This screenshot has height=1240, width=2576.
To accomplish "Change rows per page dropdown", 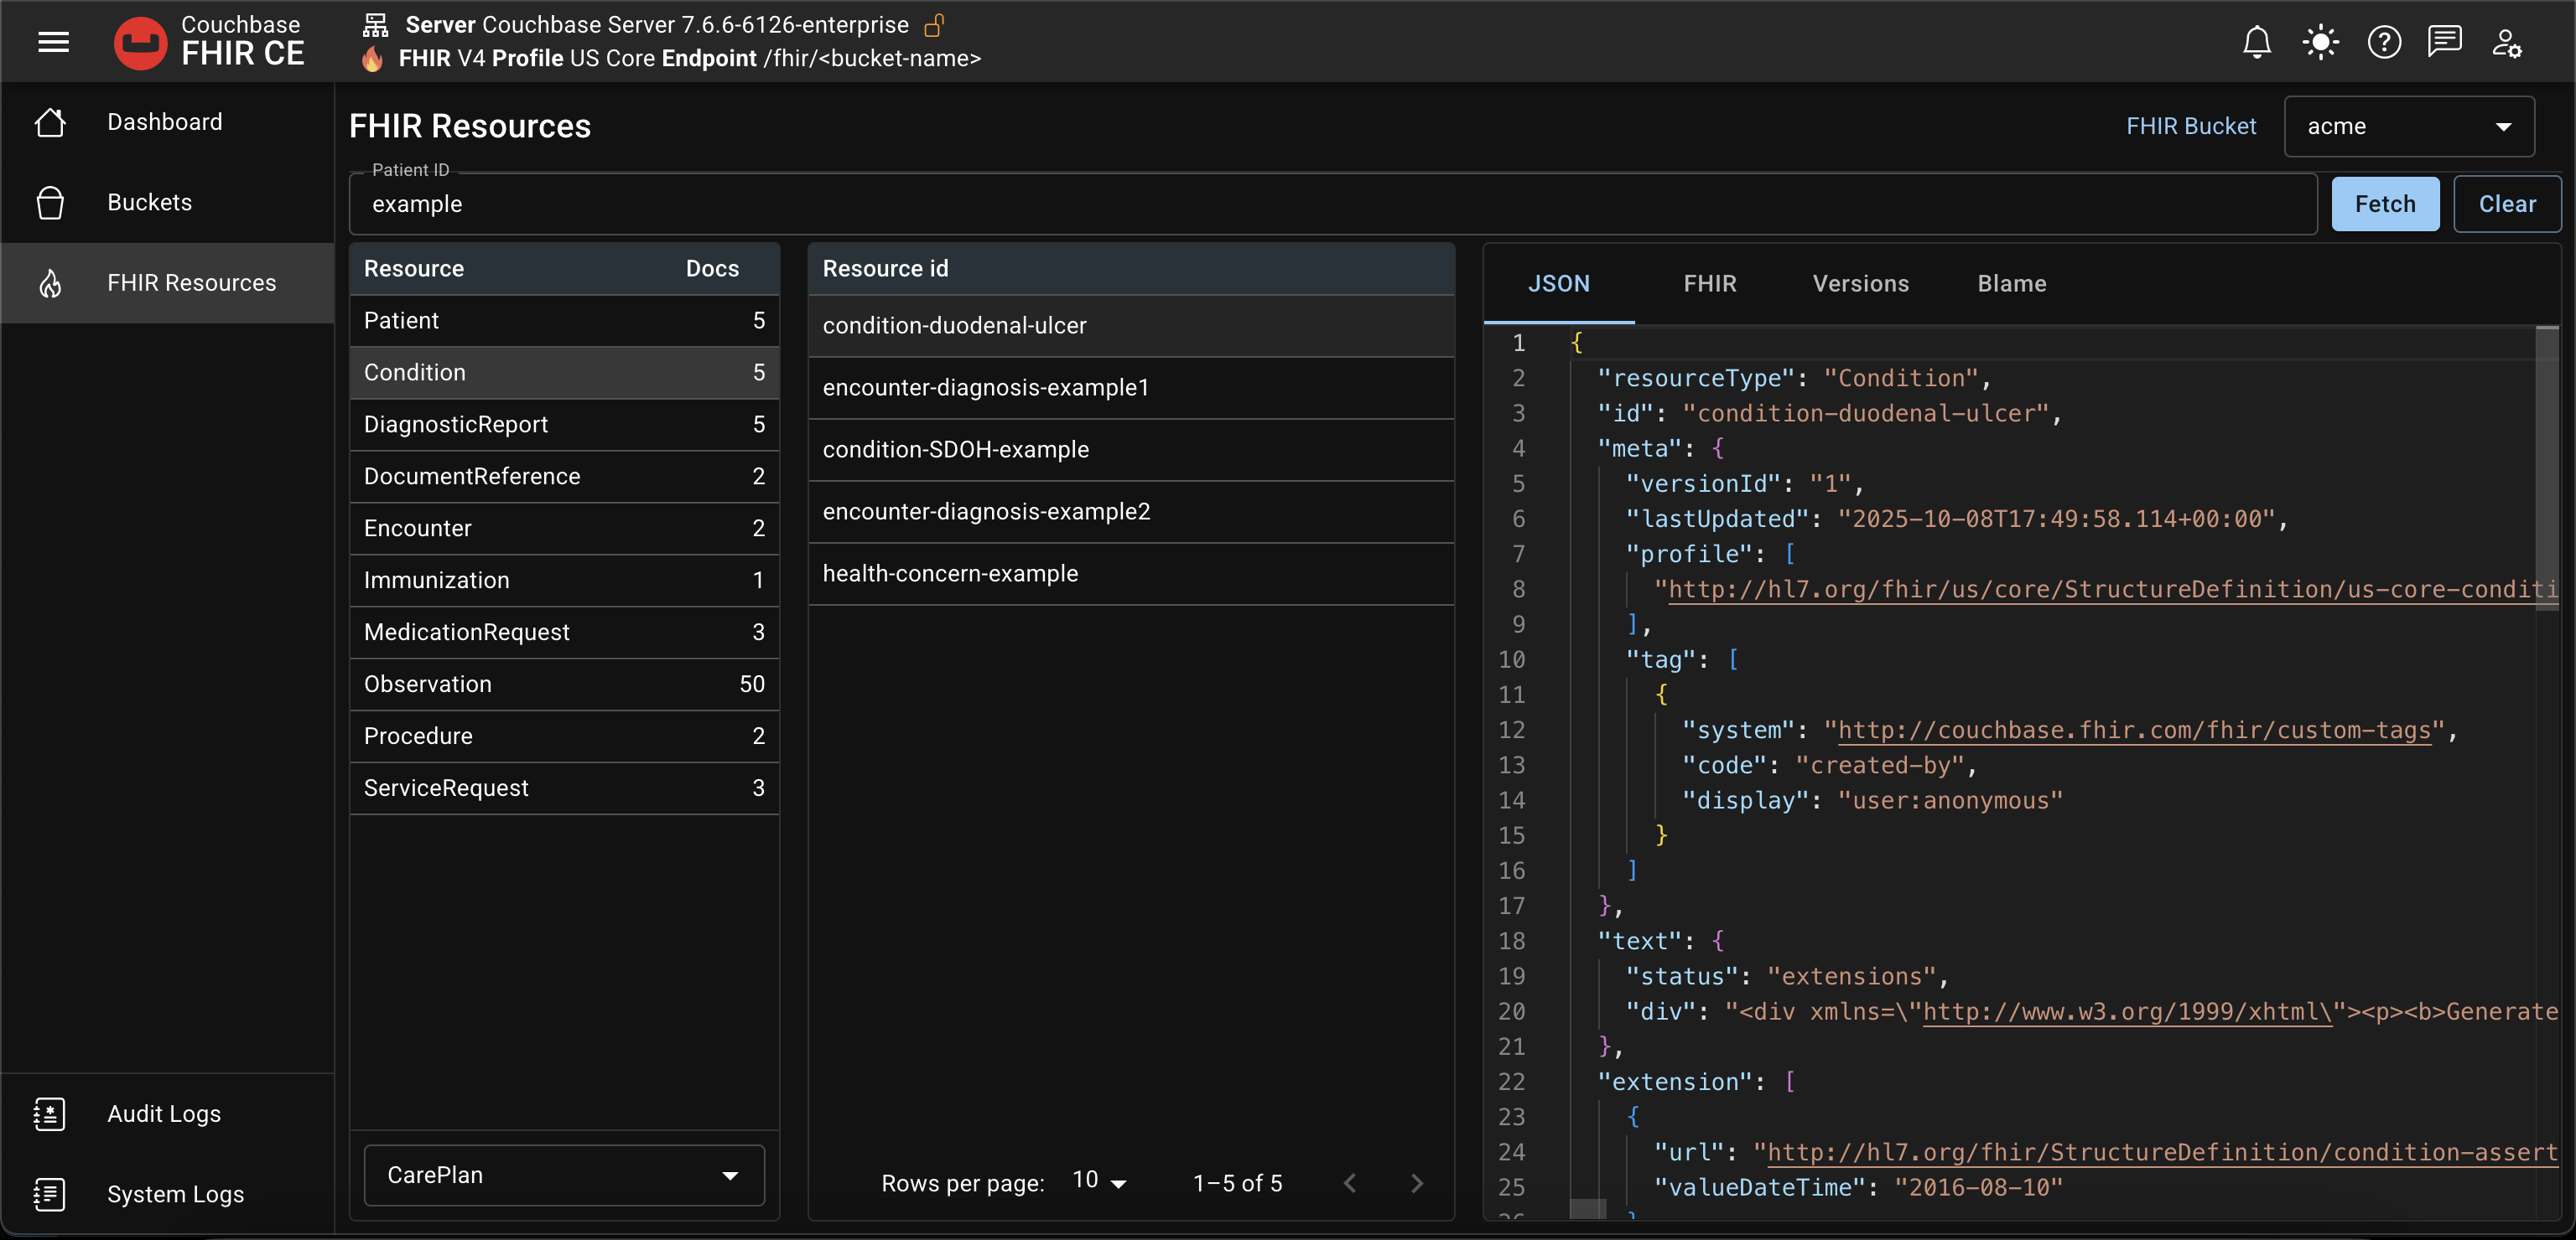I will [x=1099, y=1181].
